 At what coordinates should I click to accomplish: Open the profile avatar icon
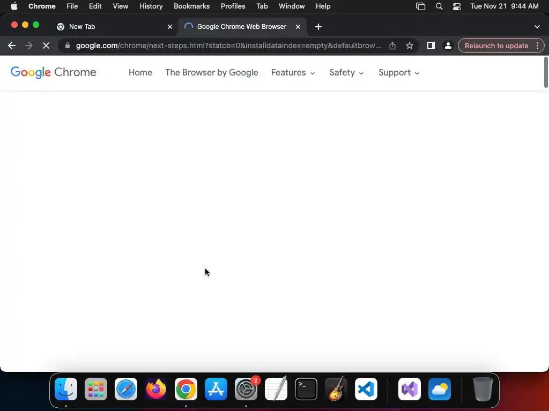448,46
